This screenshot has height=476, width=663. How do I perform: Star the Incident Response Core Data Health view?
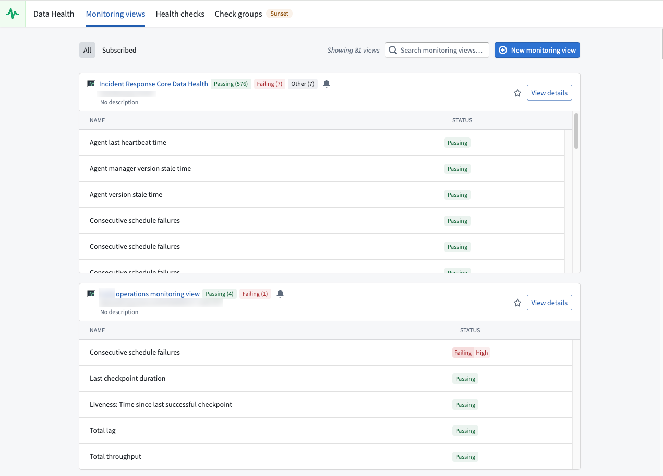(517, 93)
